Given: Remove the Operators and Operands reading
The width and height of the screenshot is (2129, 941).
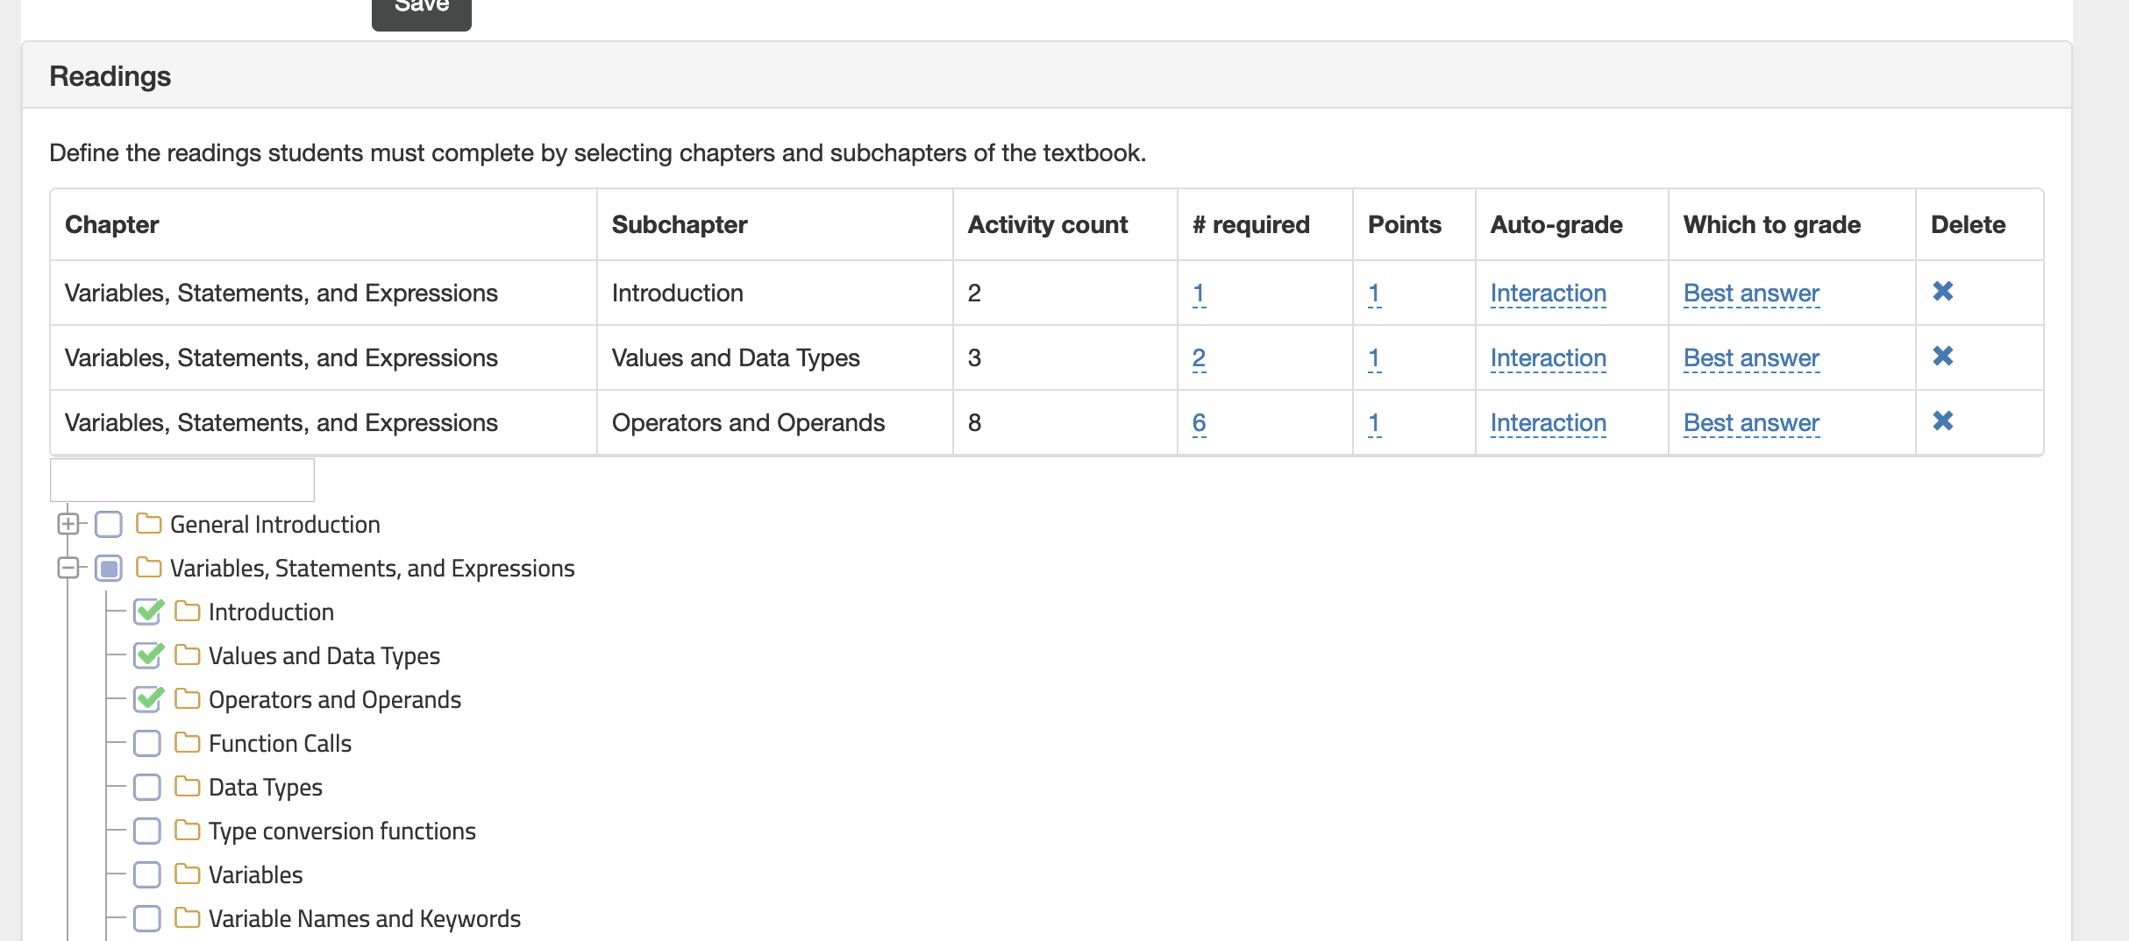Looking at the screenshot, I should [x=1942, y=421].
